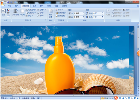The width and height of the screenshot is (140, 100).
Task: Click the 文字环绕 text wrapping button
Action: [117, 16]
